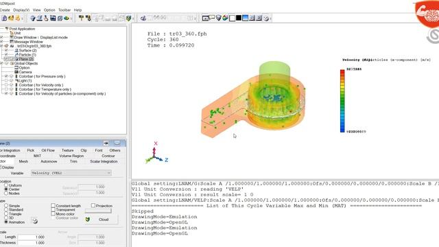Open the View menu

pos(36,10)
